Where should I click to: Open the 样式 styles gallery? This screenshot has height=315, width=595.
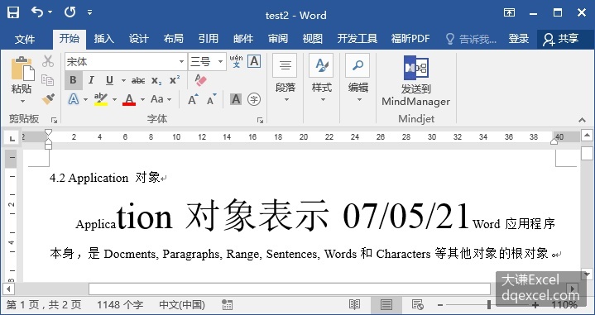click(321, 79)
